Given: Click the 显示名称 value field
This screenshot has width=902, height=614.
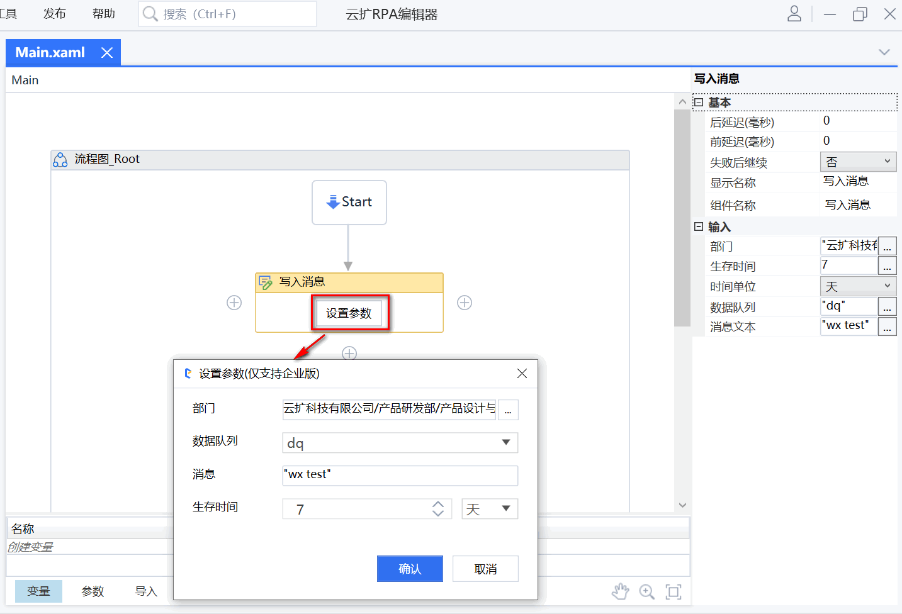Looking at the screenshot, I should (859, 182).
